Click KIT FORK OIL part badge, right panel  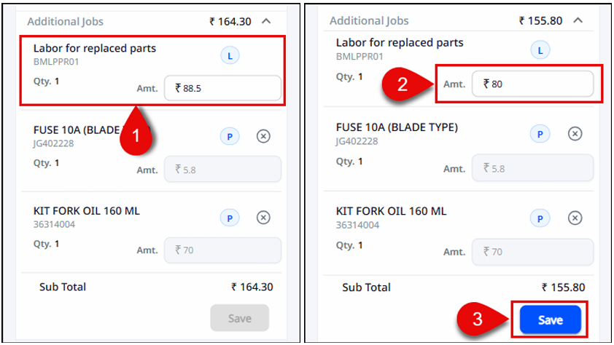(x=540, y=218)
